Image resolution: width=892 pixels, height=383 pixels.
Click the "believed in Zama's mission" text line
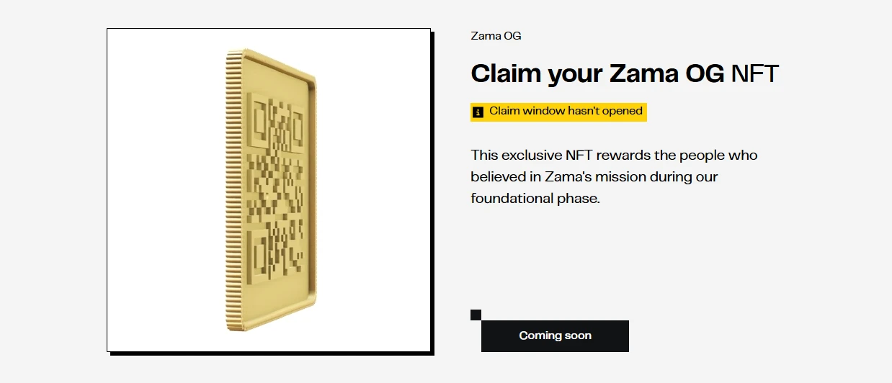pyautogui.click(x=594, y=176)
